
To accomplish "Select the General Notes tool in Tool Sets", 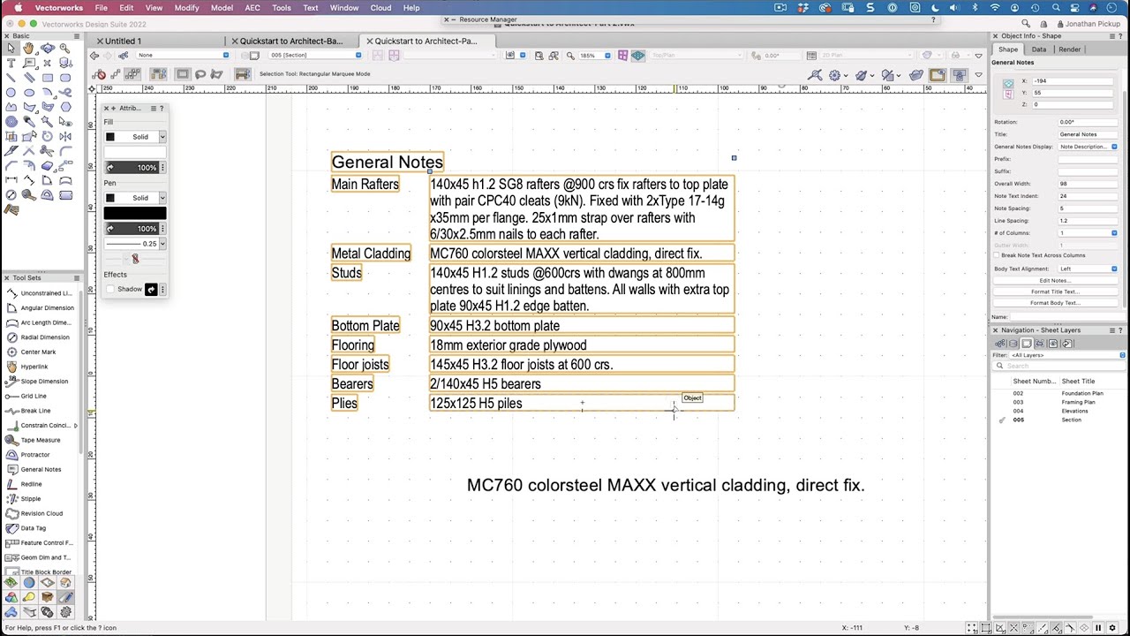I will point(41,470).
